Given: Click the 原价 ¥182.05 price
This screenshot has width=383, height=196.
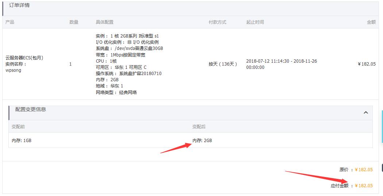Looking at the screenshot, I should coord(363,170).
